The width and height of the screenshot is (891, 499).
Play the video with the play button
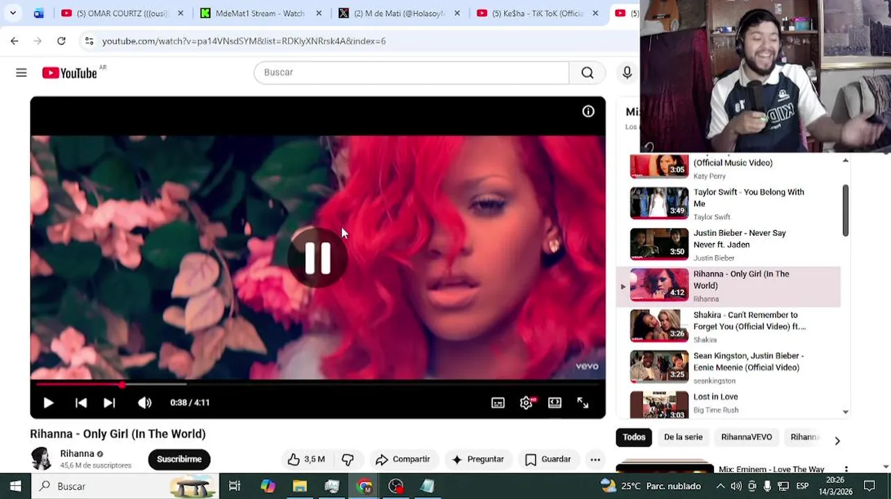[x=48, y=403]
